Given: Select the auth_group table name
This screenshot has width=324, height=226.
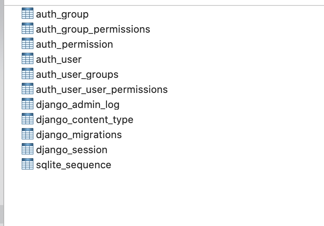Looking at the screenshot, I should point(62,14).
